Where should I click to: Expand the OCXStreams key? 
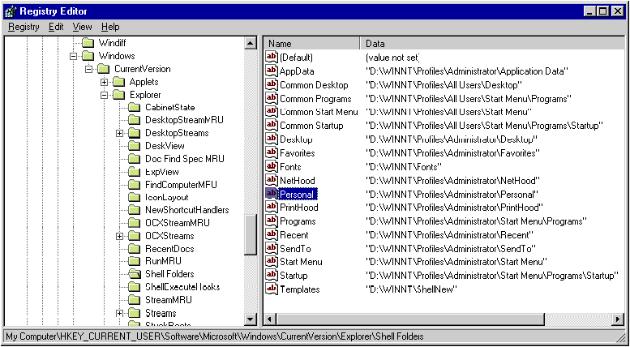pyautogui.click(x=119, y=236)
